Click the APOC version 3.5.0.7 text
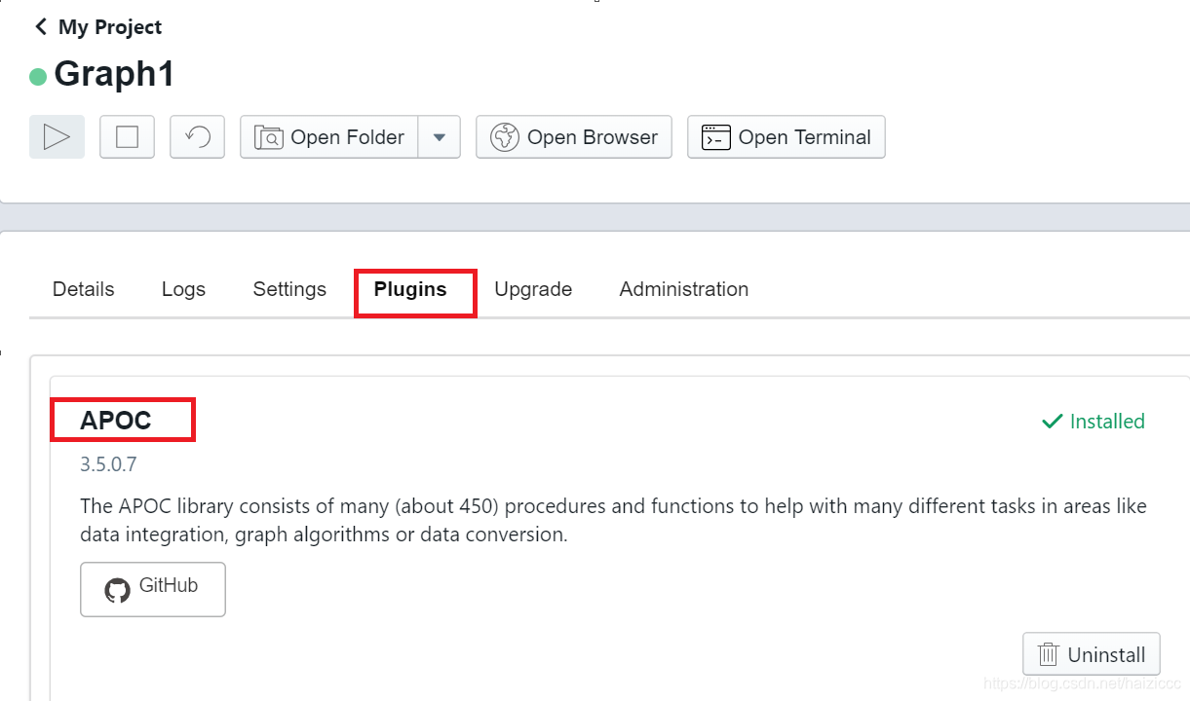This screenshot has height=701, width=1190. click(x=108, y=464)
